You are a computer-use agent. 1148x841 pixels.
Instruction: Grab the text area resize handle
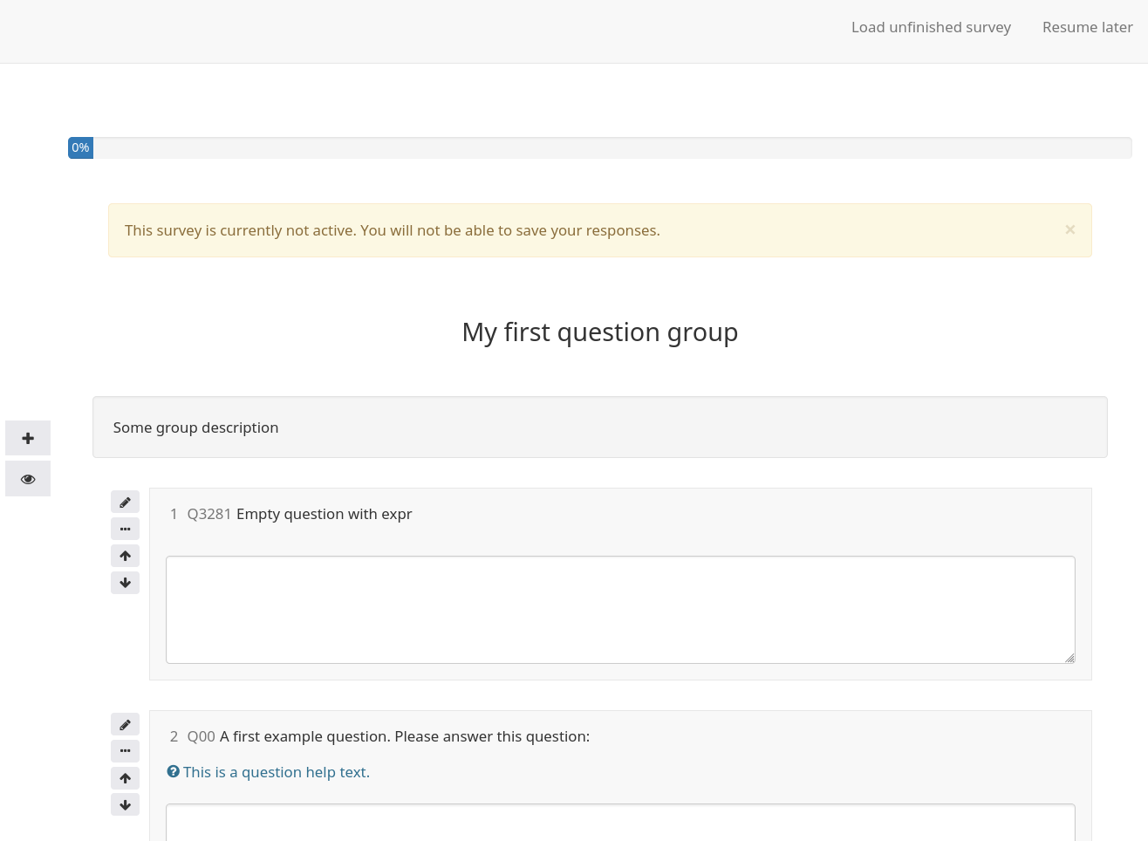[1069, 658]
